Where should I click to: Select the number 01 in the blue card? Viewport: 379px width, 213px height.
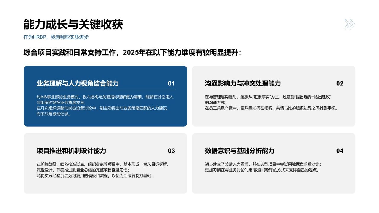(171, 83)
